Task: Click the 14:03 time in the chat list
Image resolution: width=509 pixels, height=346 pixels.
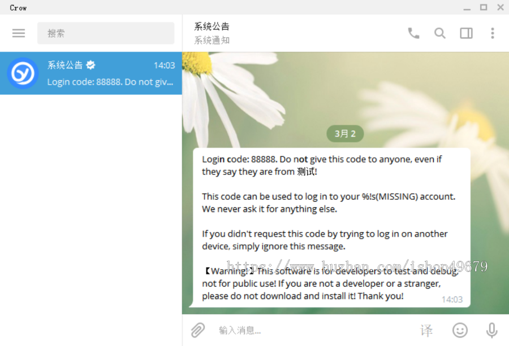Action: point(164,65)
